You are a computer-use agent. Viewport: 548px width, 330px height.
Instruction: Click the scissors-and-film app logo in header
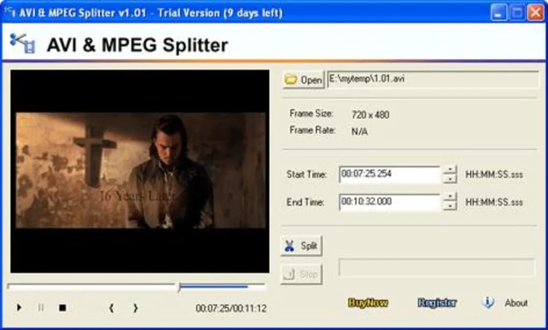coord(23,44)
